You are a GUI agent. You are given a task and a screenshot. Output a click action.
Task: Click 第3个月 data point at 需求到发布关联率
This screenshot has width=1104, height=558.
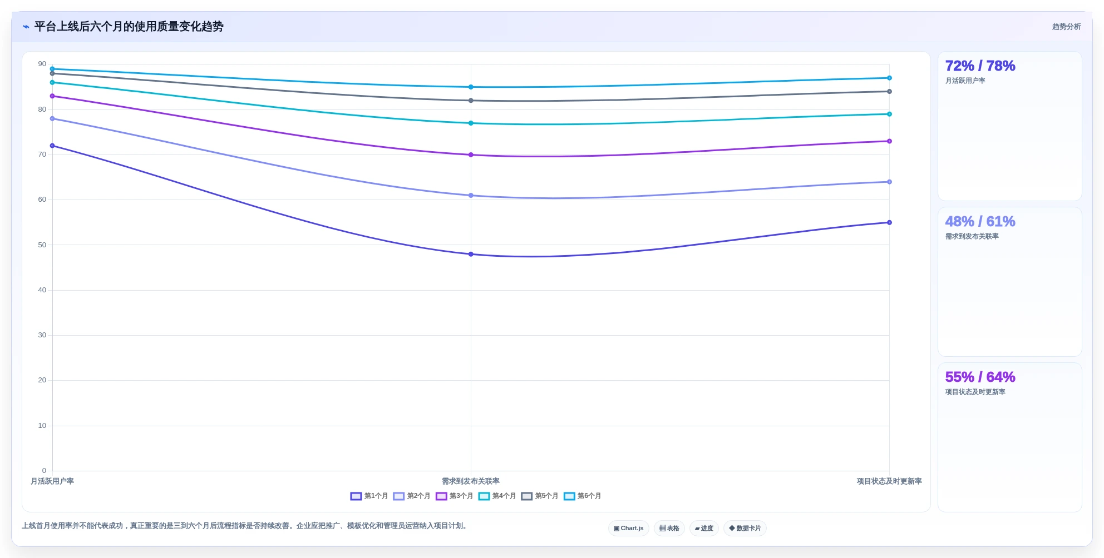pos(471,155)
